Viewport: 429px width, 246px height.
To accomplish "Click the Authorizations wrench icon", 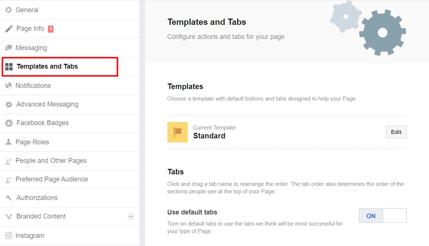I will pyautogui.click(x=9, y=198).
